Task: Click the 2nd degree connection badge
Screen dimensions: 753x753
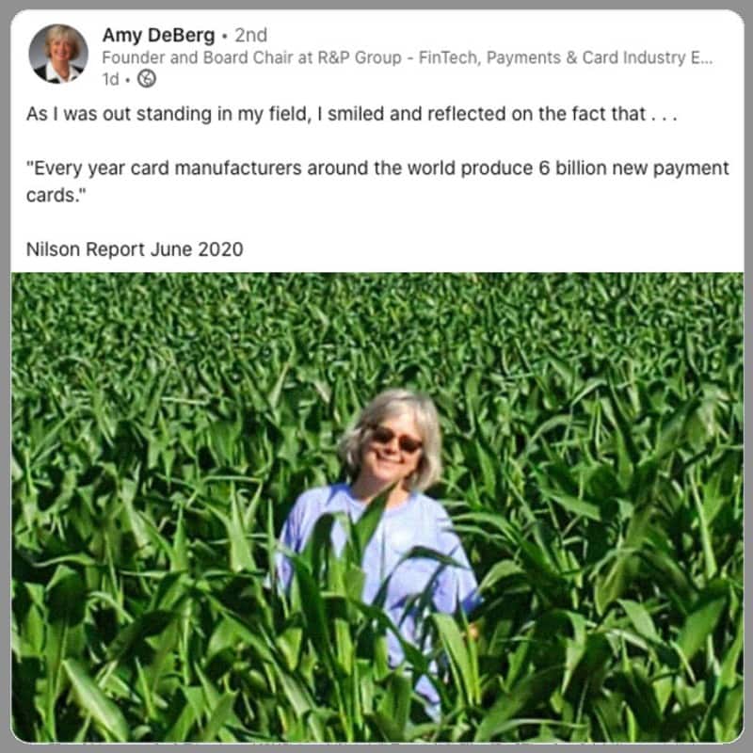Action: pos(250,35)
